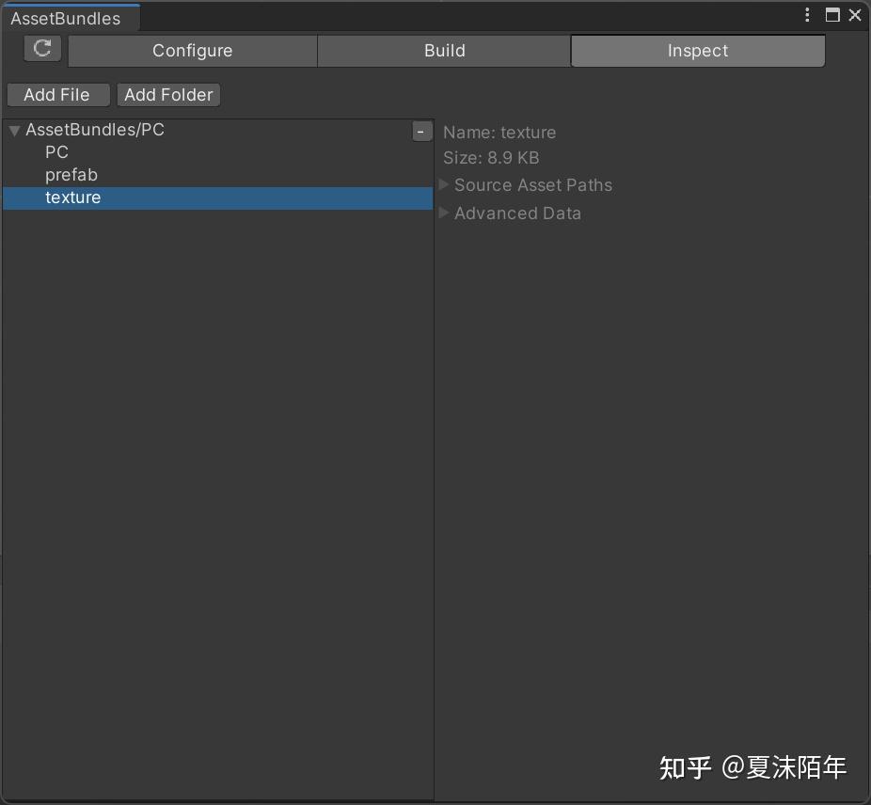Open the window options menu (three dots icon)
The width and height of the screenshot is (871, 805).
click(807, 14)
